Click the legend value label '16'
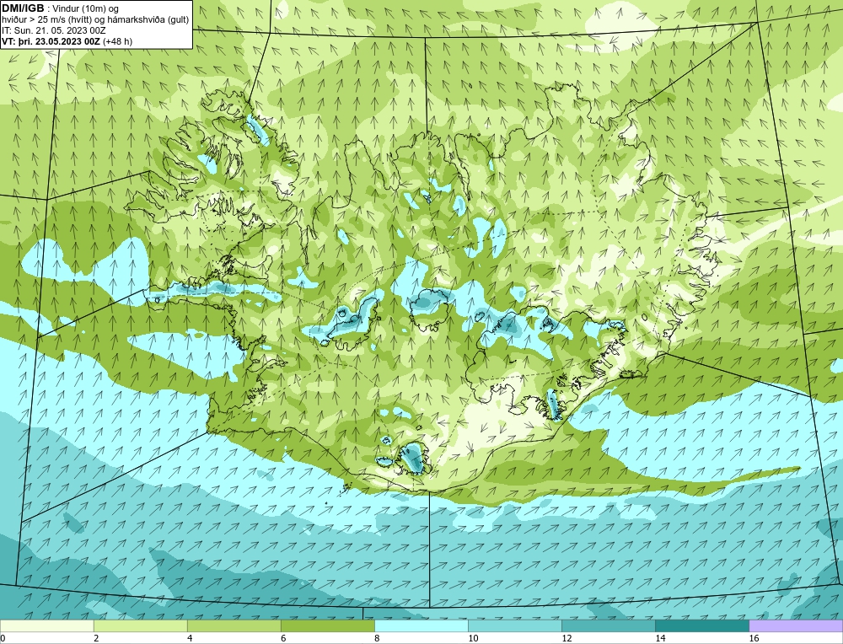Viewport: 843px width, 644px height. pos(754,638)
